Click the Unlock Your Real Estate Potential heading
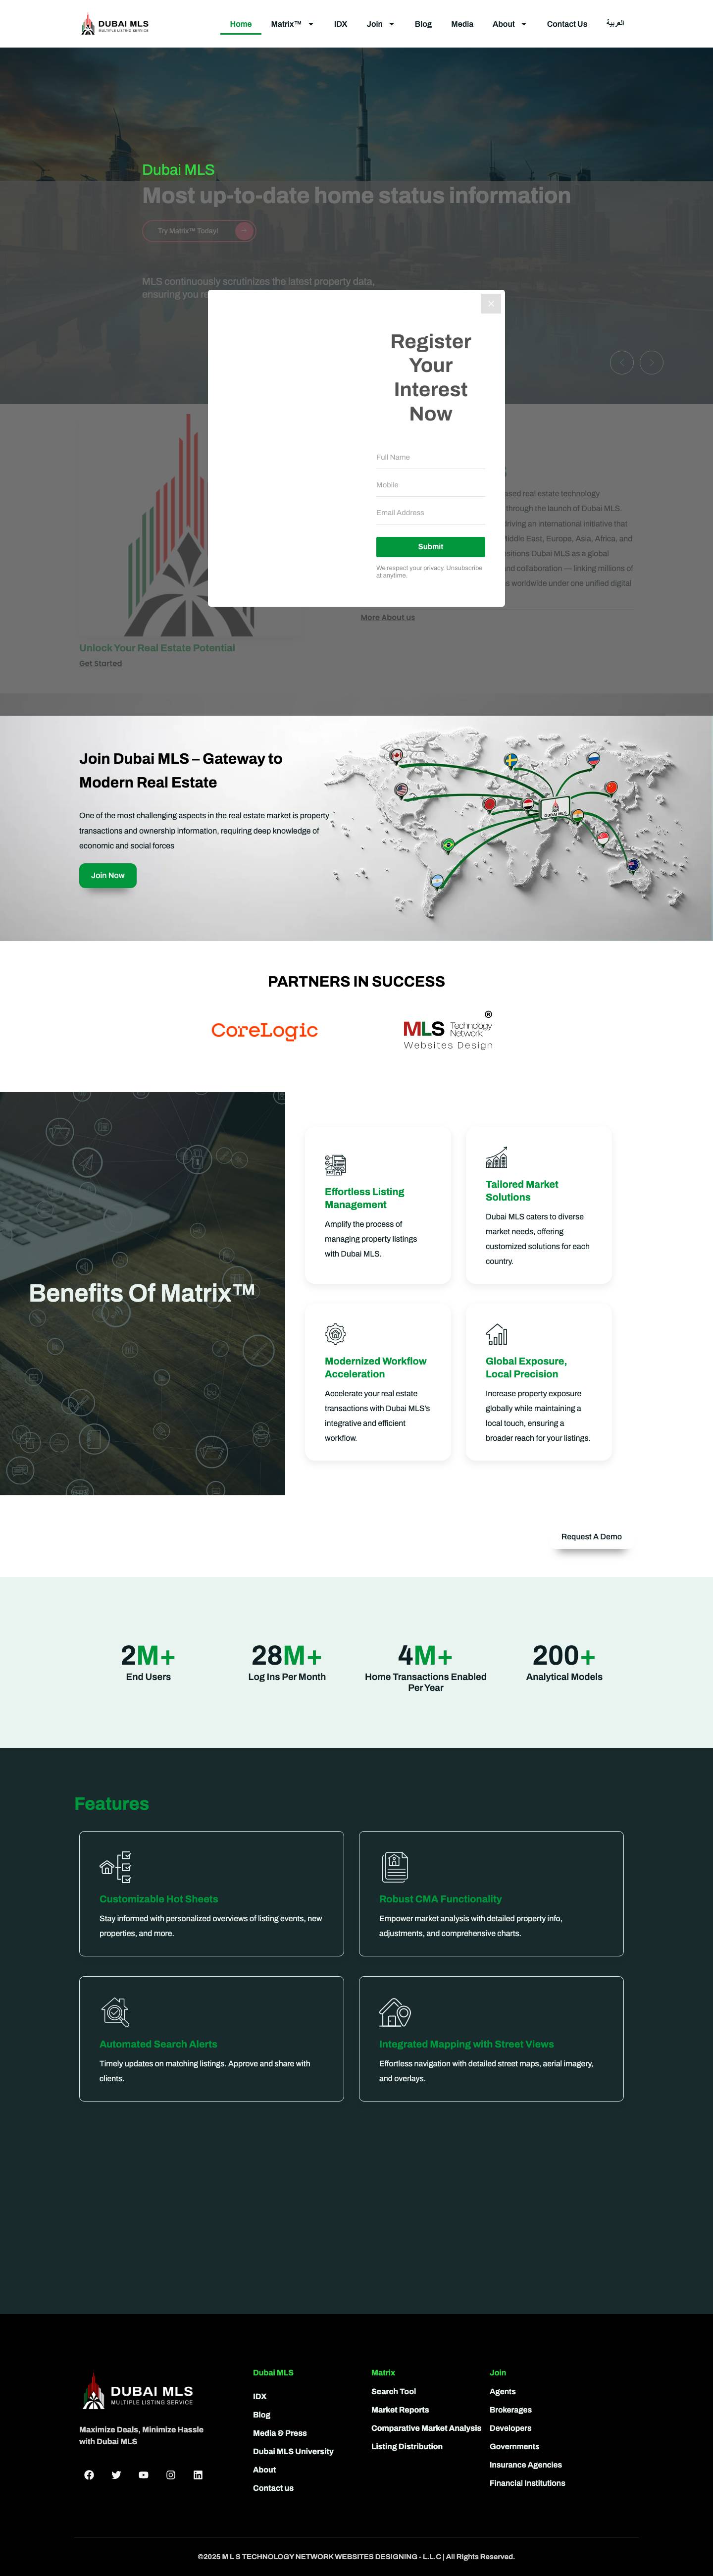The height and width of the screenshot is (2576, 713). click(x=157, y=648)
